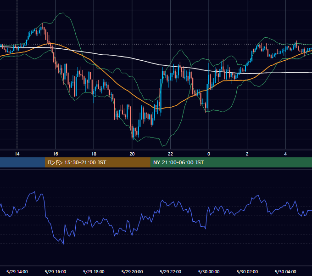Click the 5/29 22:00 date label
The width and height of the screenshot is (312, 276).
171,271
